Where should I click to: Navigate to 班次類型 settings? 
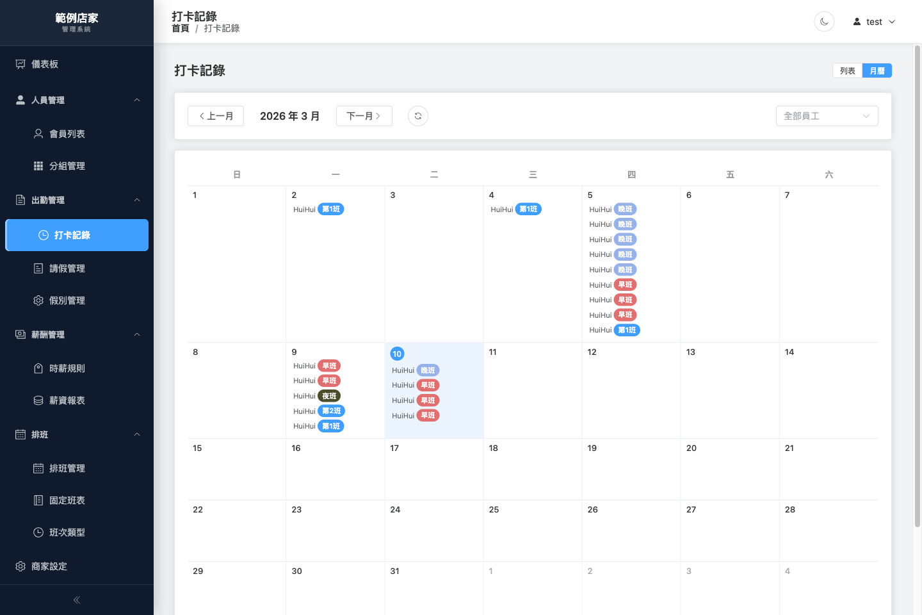pyautogui.click(x=67, y=532)
